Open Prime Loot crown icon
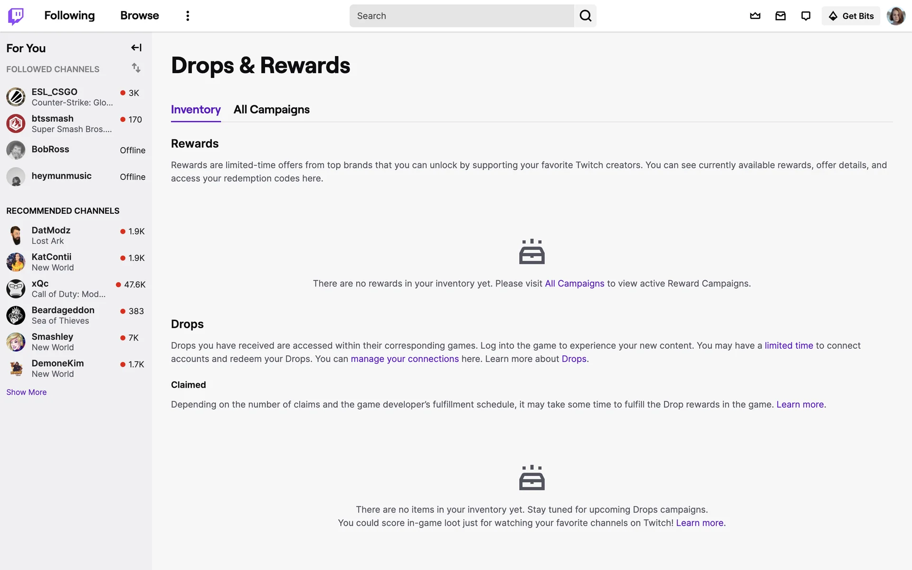The image size is (912, 570). [755, 16]
